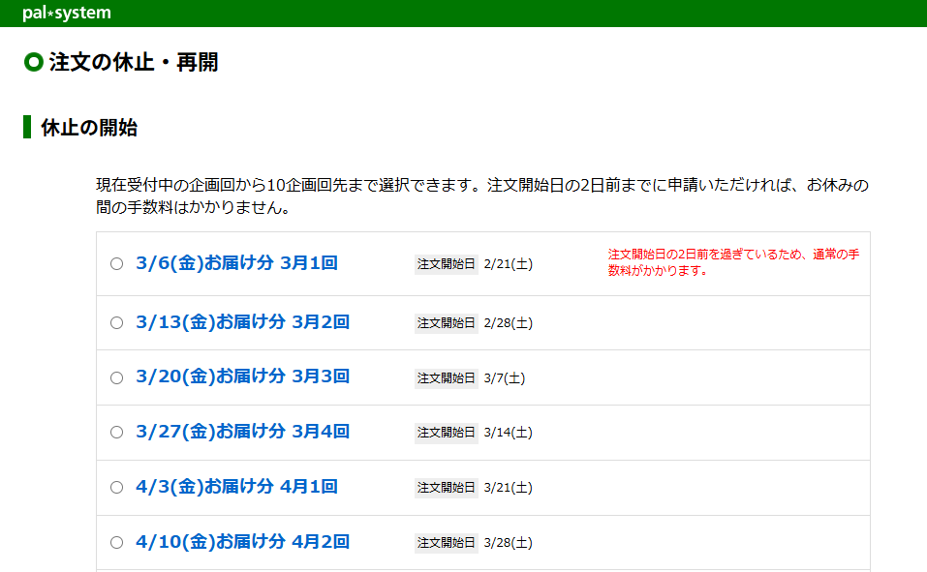Image resolution: width=927 pixels, height=572 pixels.
Task: Click the green circle icon beside 注文の休止・再開
Action: coord(34,63)
